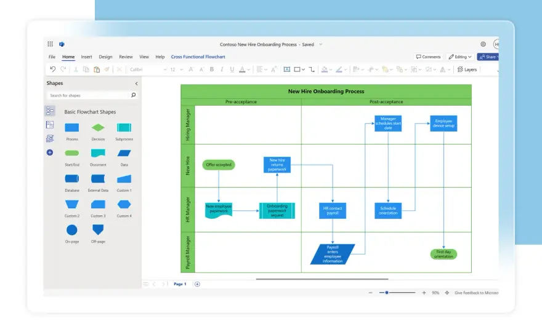Viewport: 542px width, 332px height.
Task: Switch to the Insert tab
Action: [86, 57]
